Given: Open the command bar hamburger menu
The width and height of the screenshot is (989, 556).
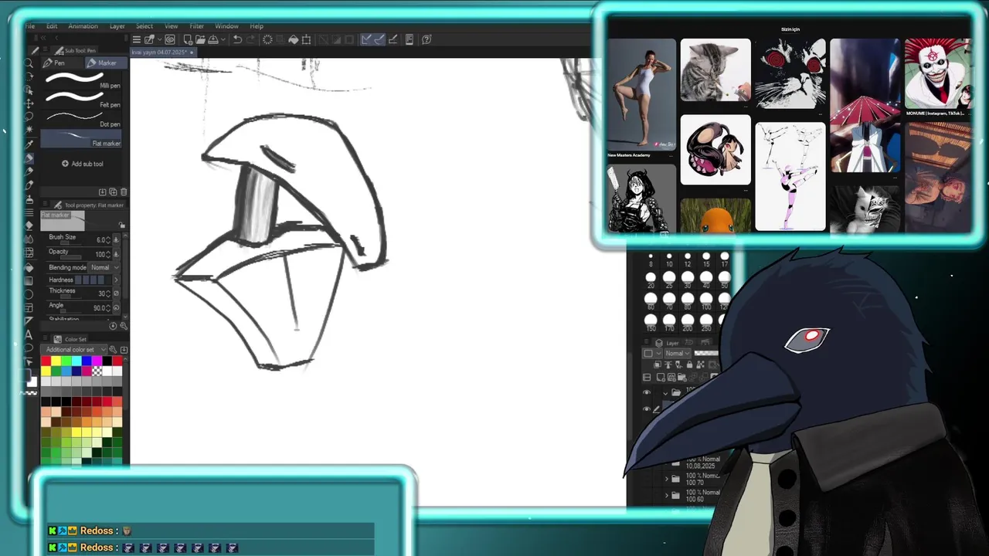Looking at the screenshot, I should click(137, 39).
